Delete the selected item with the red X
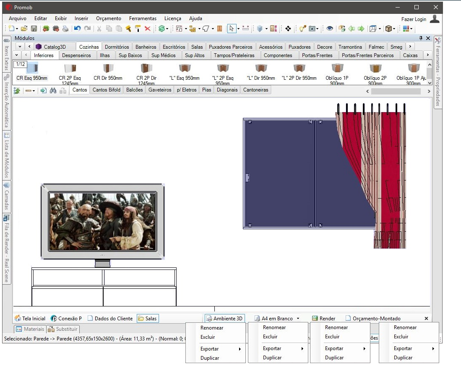The width and height of the screenshot is (461, 369). pos(148,29)
